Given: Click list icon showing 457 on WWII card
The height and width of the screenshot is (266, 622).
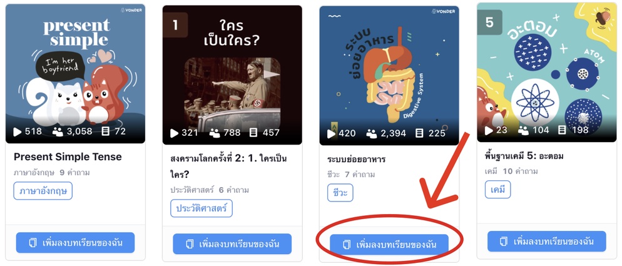Looking at the screenshot, I should click(x=253, y=133).
